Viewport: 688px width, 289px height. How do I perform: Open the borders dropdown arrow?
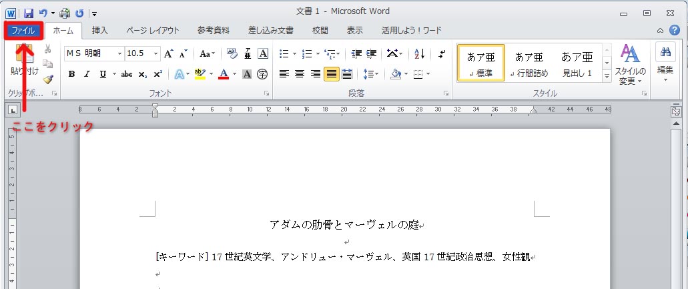tap(428, 74)
